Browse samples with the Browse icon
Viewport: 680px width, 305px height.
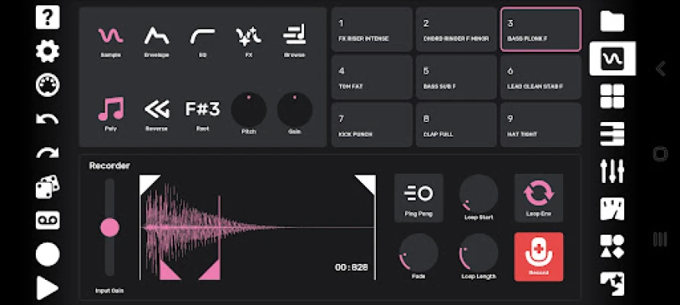pyautogui.click(x=294, y=41)
